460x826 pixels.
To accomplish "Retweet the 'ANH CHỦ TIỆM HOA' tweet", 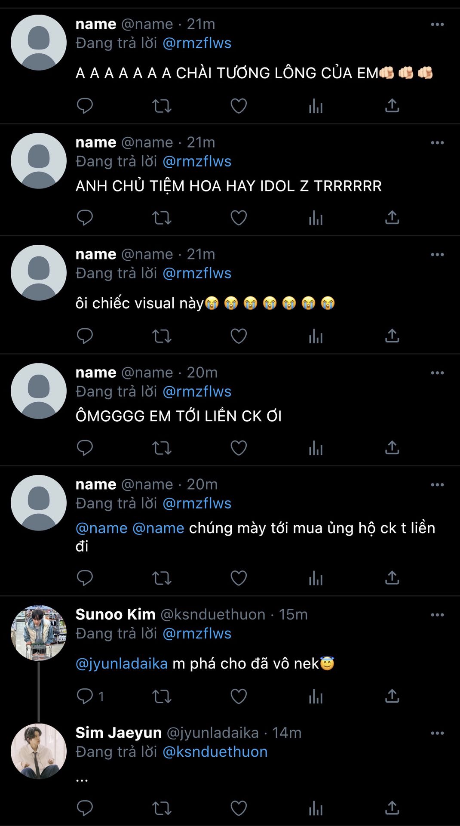I will pyautogui.click(x=162, y=218).
